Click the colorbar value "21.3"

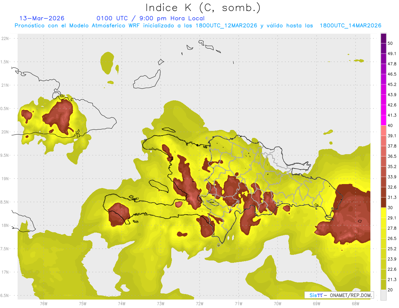(392, 280)
